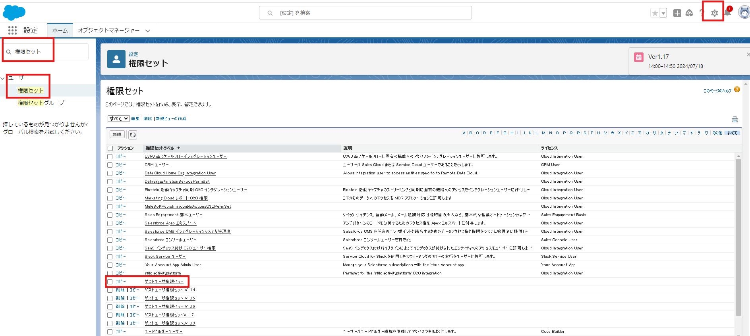Open the setup gear icon
The width and height of the screenshot is (750, 336).
[714, 13]
